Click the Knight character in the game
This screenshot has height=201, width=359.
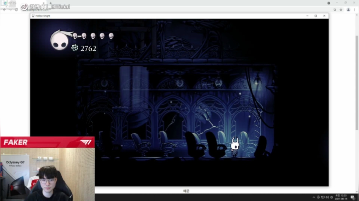[x=235, y=147]
